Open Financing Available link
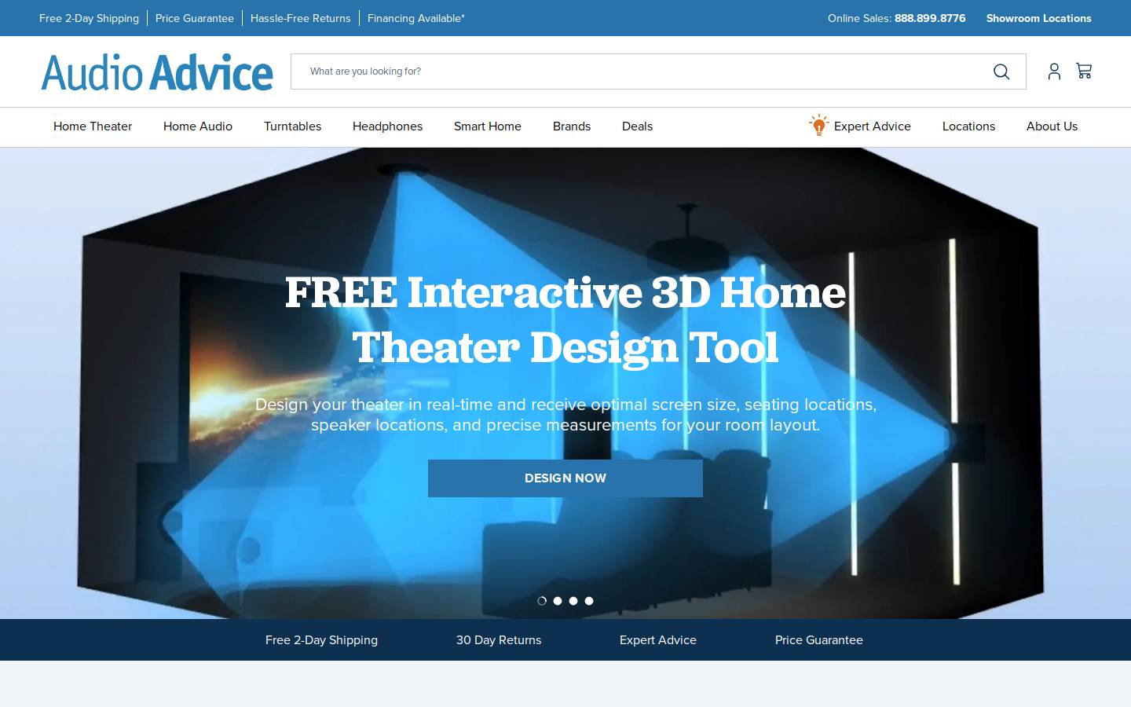 pos(416,18)
